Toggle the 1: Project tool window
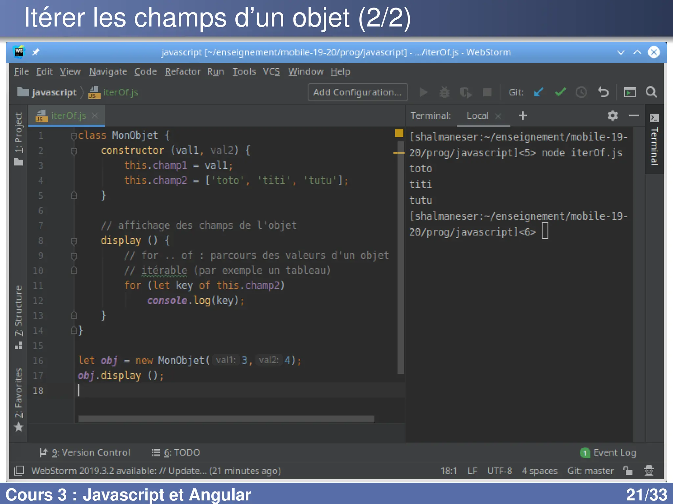The width and height of the screenshot is (673, 504). (19, 139)
